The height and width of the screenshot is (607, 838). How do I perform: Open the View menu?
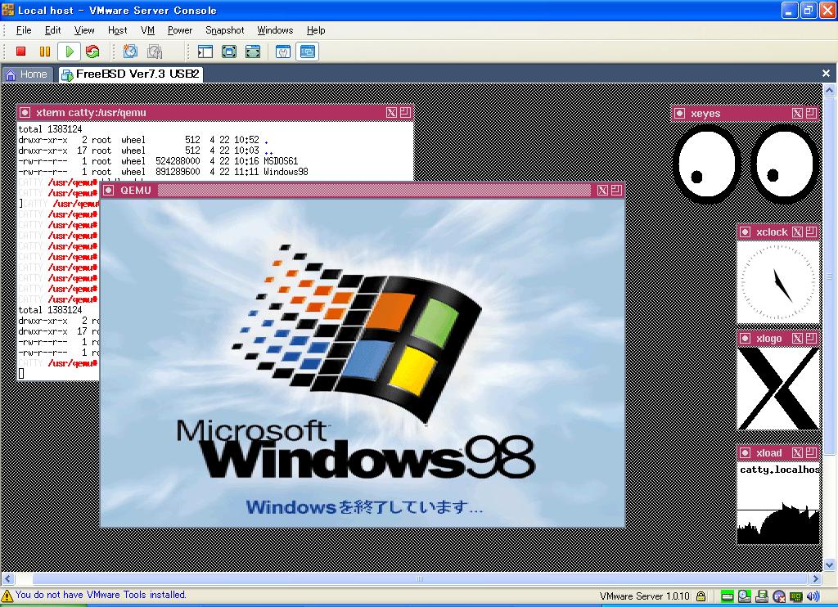point(84,30)
